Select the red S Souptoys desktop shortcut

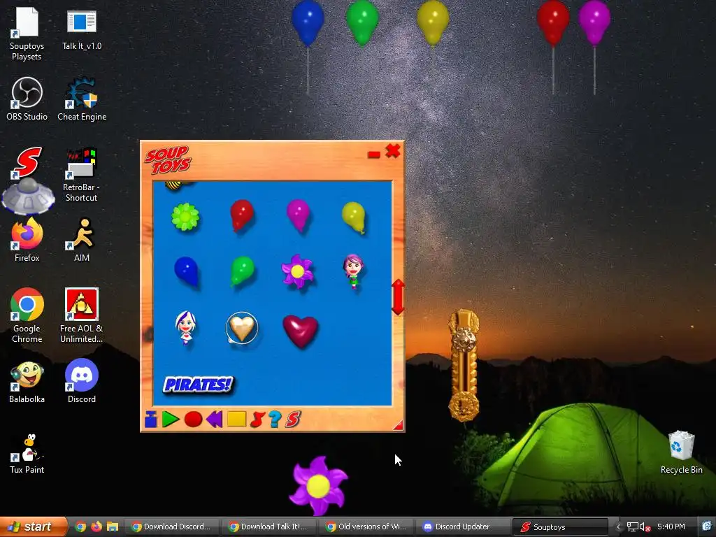[x=27, y=162]
